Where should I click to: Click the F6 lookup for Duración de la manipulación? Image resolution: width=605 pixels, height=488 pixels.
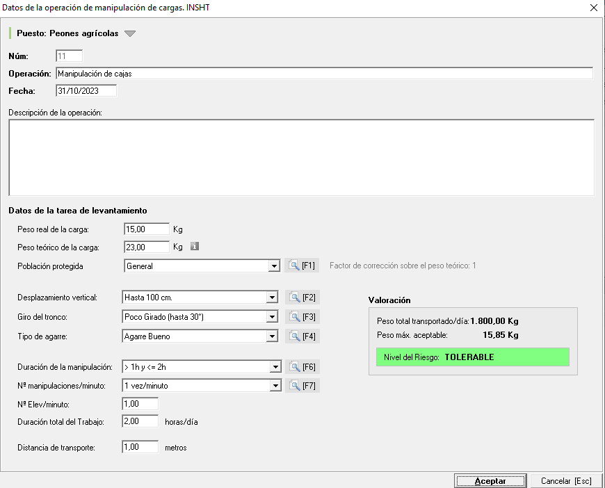pyautogui.click(x=302, y=366)
